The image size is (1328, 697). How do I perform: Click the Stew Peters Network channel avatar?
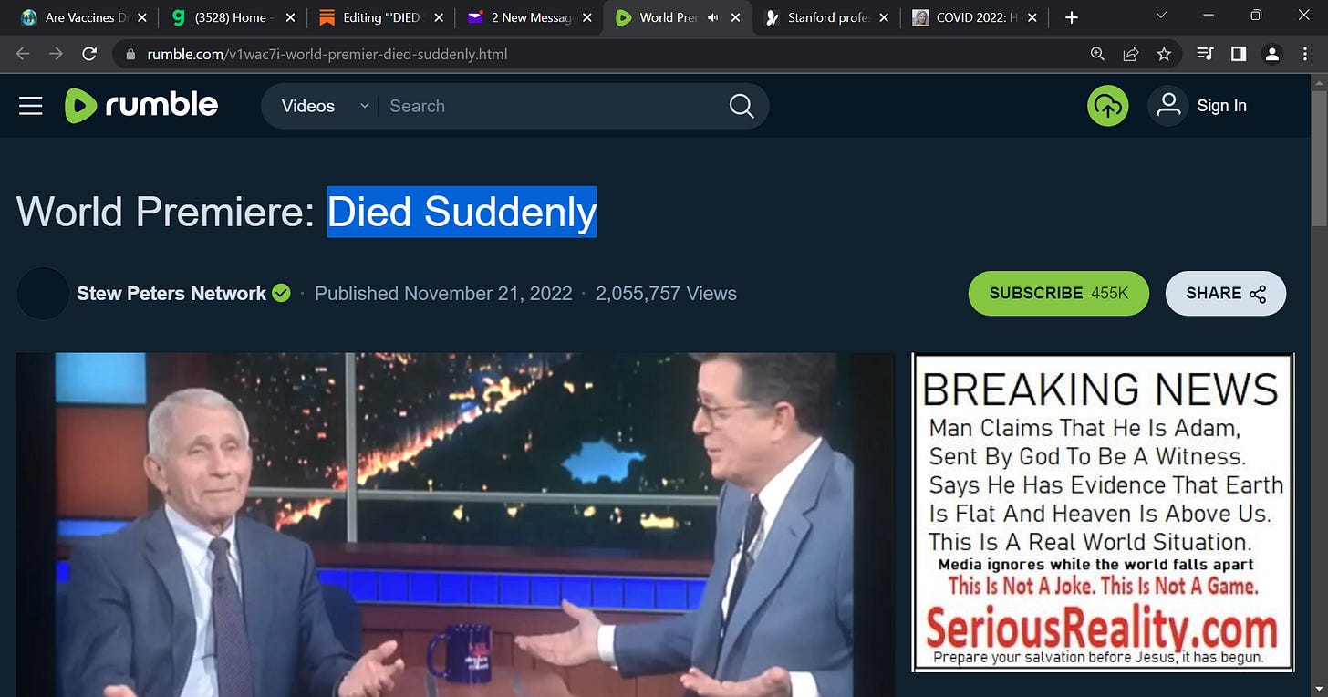(43, 293)
